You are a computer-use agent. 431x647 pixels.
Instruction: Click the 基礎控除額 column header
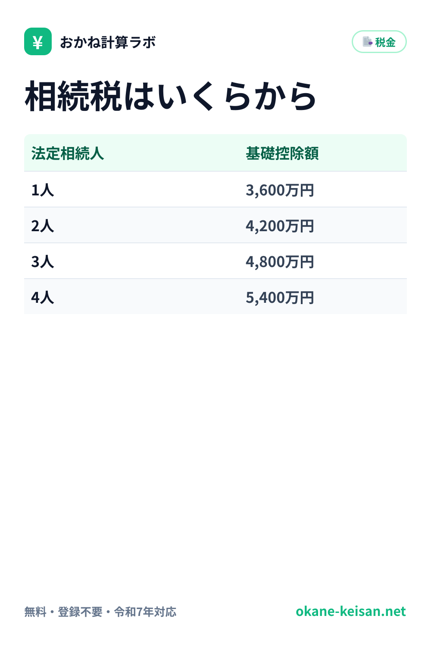coord(282,154)
